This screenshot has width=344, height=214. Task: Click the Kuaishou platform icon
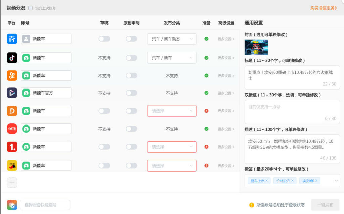(12, 76)
